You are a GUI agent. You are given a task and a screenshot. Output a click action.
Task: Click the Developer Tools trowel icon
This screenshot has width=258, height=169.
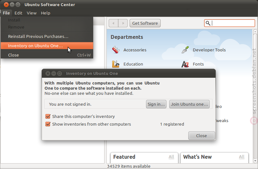[x=185, y=50]
